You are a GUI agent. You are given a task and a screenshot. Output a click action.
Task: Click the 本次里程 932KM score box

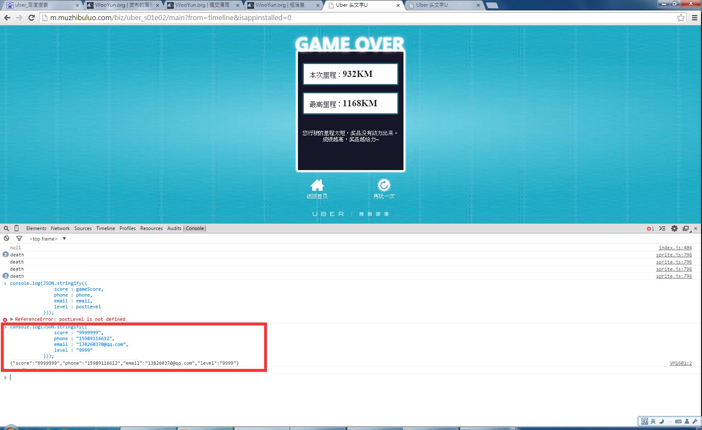351,74
